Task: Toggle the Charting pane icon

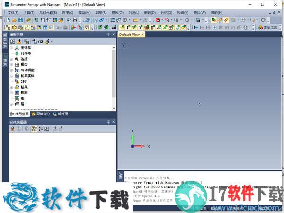Action: pos(27,27)
